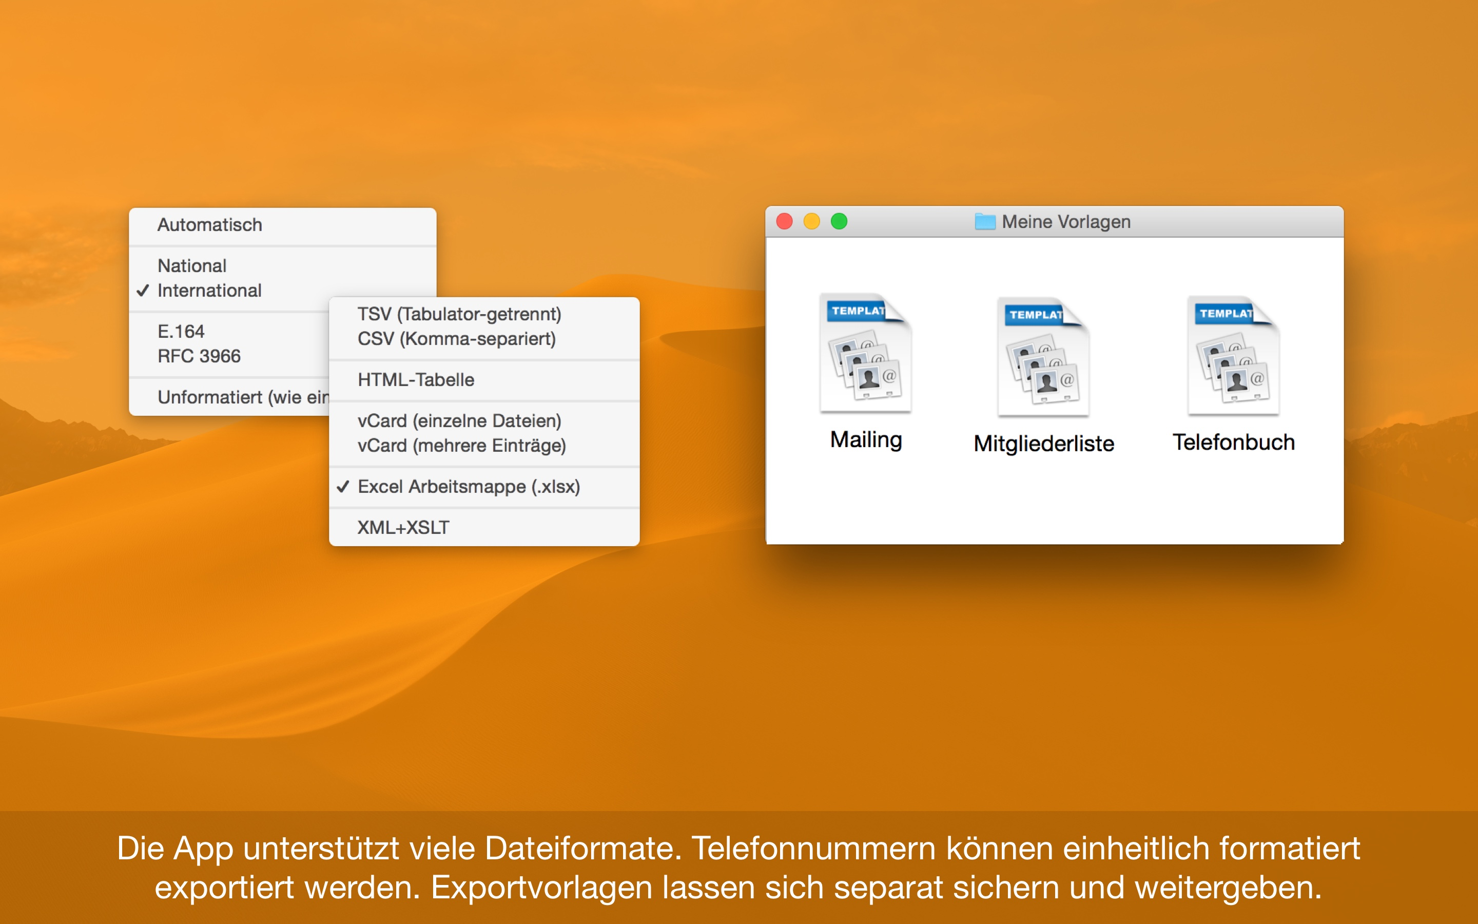Click the folder icon beside Meine Vorlagen
The height and width of the screenshot is (924, 1478).
click(984, 222)
